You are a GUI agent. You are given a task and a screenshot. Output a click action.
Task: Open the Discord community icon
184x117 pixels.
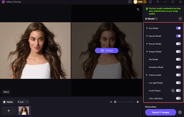coord(130,2)
